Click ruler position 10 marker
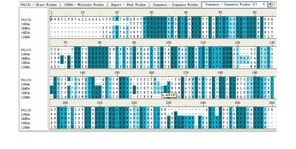296x149 pixels. (x=82, y=12)
